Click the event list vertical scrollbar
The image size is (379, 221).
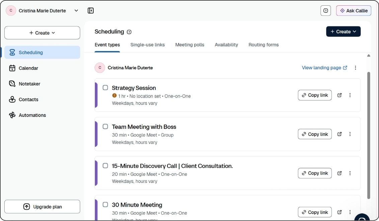pos(369,135)
